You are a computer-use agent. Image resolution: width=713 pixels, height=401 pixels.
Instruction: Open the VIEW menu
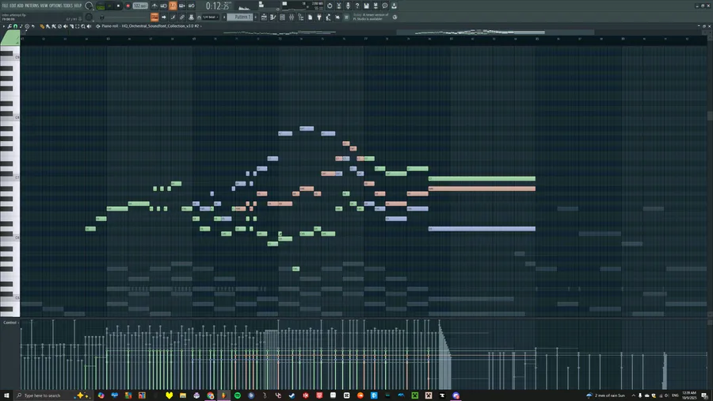coord(44,6)
